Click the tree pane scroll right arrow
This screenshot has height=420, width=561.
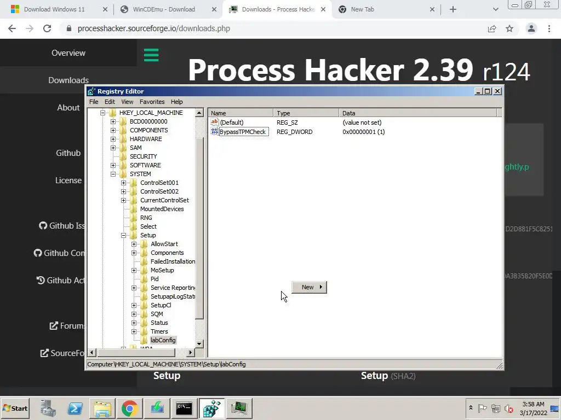(x=190, y=353)
